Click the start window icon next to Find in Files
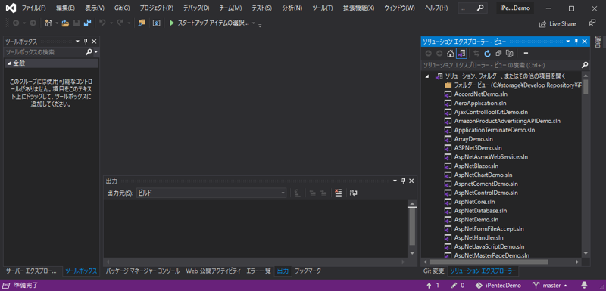The height and width of the screenshot is (291, 606). pos(156,23)
